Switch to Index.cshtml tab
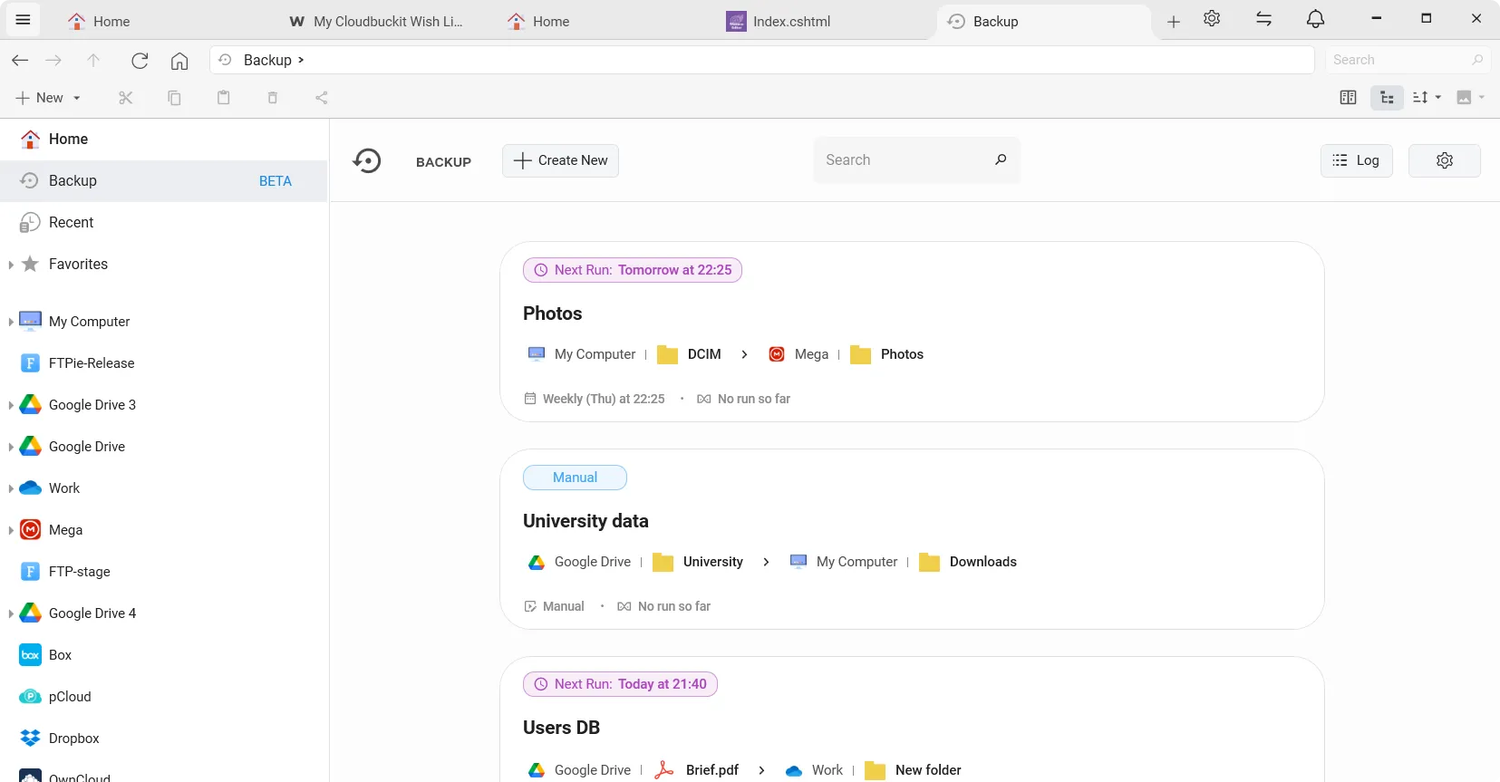This screenshot has height=782, width=1500. [791, 22]
